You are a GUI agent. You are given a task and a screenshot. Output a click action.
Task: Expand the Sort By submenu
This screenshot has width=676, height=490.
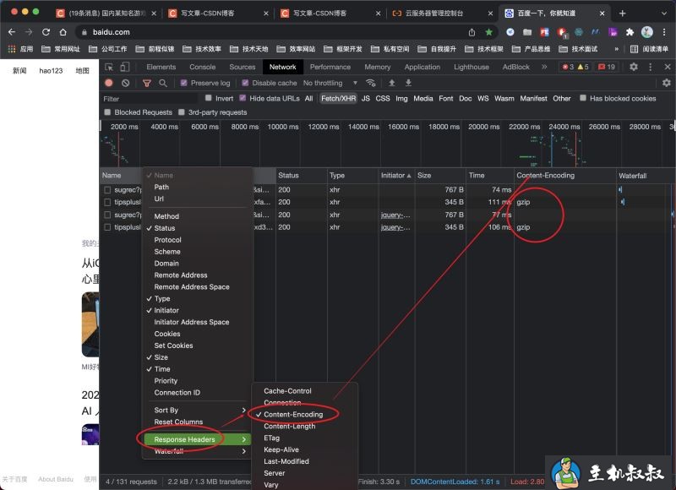197,410
